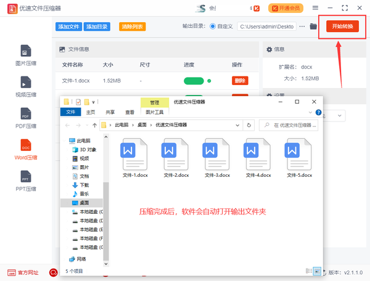Click the browse dots next to output path

(x=302, y=26)
